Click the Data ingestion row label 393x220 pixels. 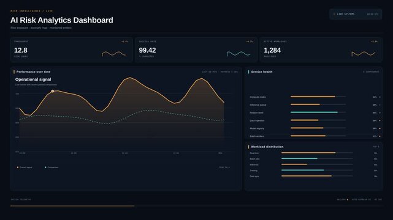pos(257,120)
